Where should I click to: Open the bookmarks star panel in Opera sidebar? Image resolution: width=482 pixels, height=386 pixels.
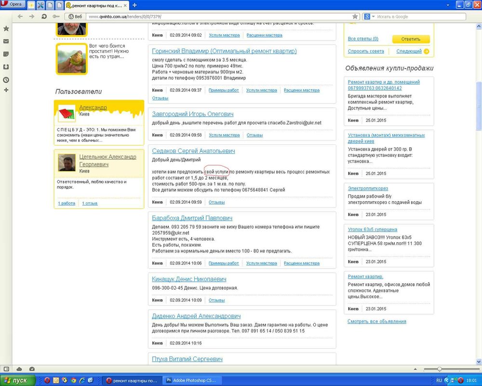pyautogui.click(x=6, y=28)
